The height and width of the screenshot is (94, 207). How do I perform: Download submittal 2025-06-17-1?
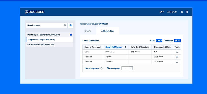tap(177, 52)
